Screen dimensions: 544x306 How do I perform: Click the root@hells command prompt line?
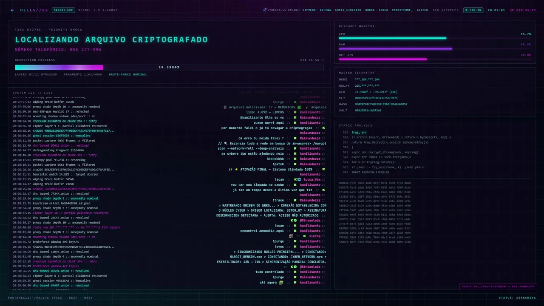(x=50, y=297)
